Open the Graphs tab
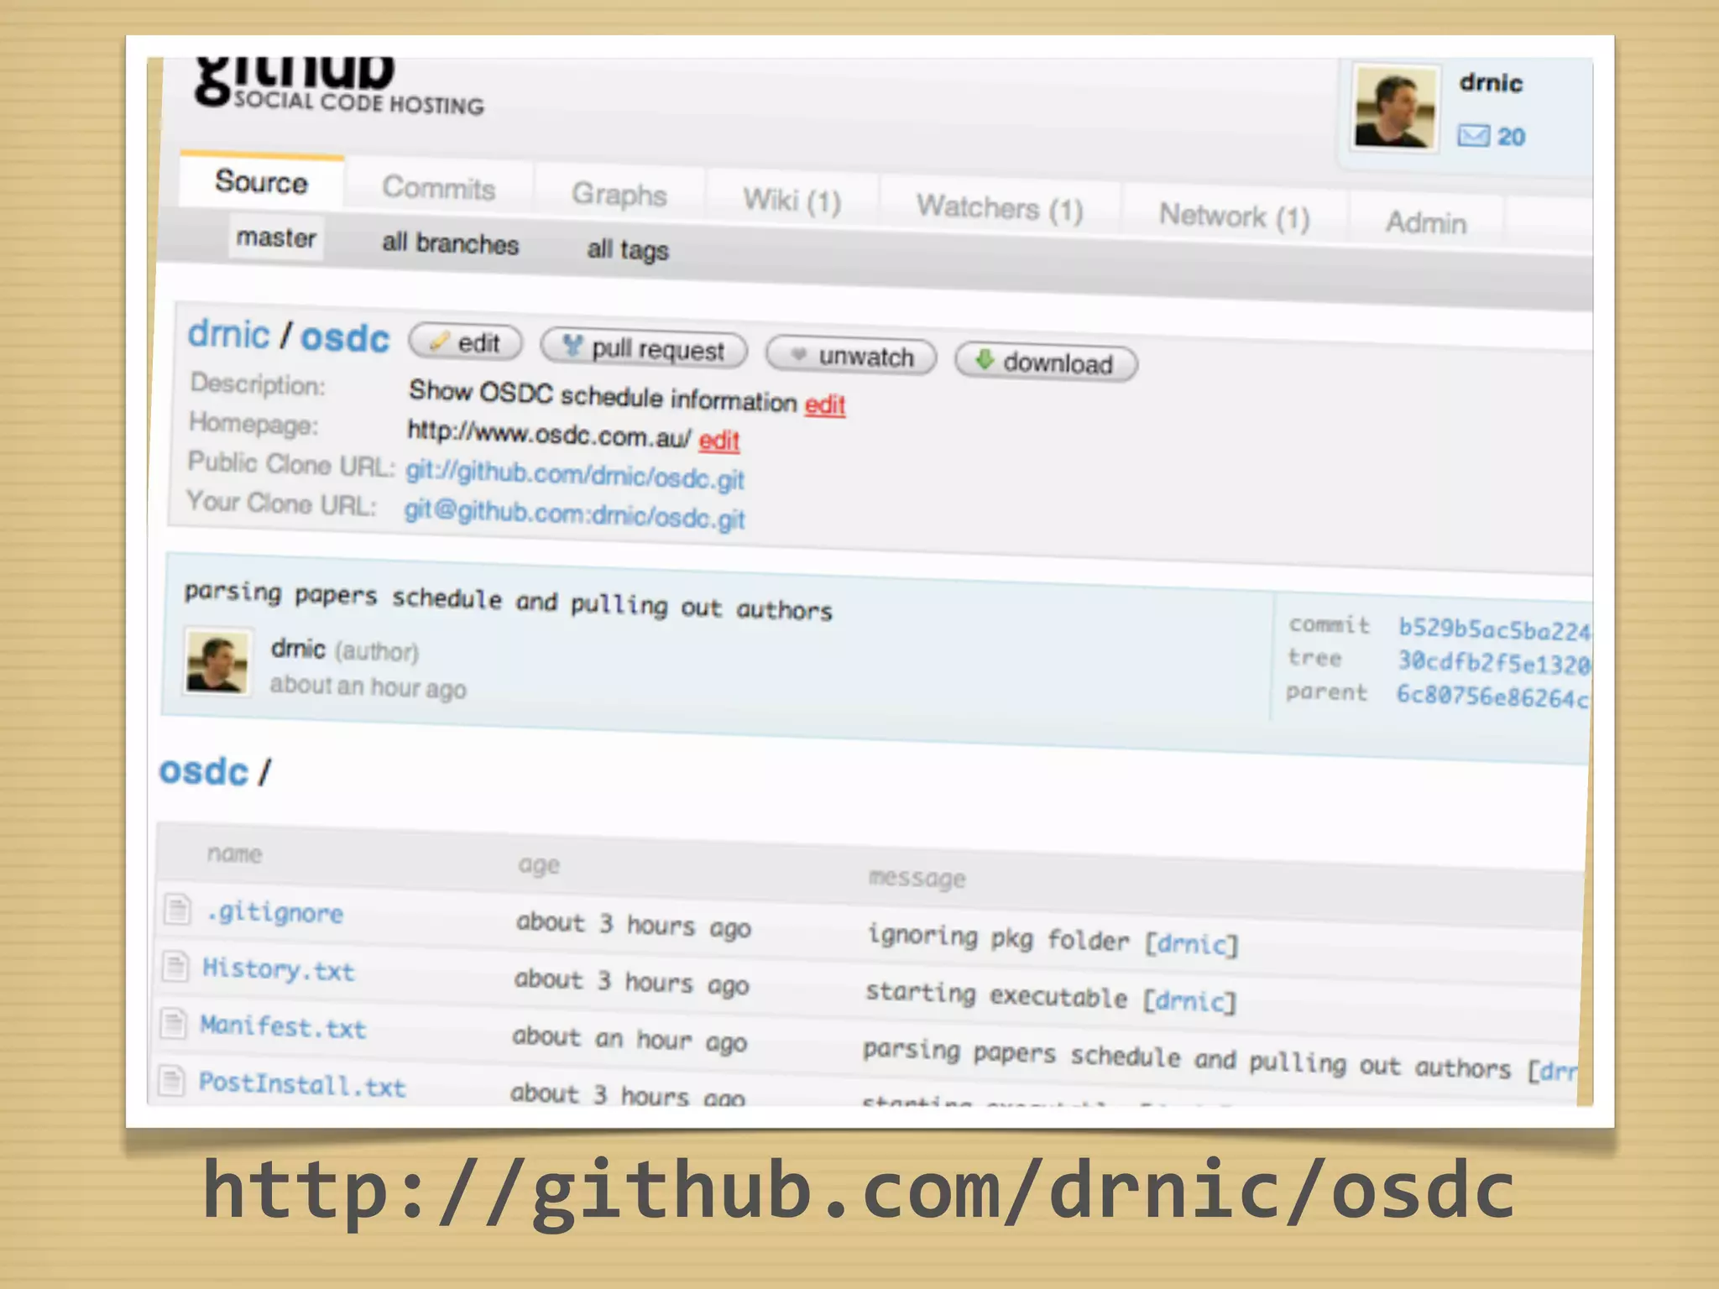This screenshot has height=1289, width=1719. (619, 195)
